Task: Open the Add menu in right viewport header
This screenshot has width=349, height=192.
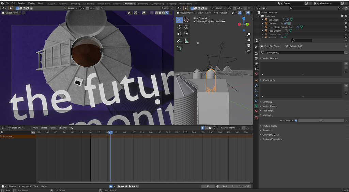Action: 216,13
